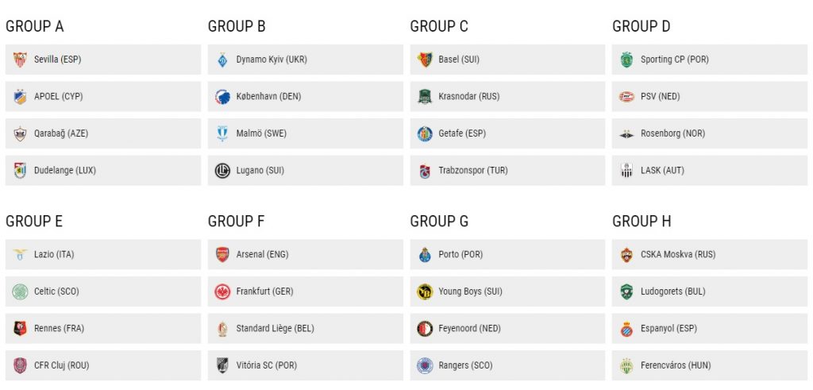The width and height of the screenshot is (813, 390).
Task: Open the Lazio (ITA) team link
Action: click(x=54, y=255)
